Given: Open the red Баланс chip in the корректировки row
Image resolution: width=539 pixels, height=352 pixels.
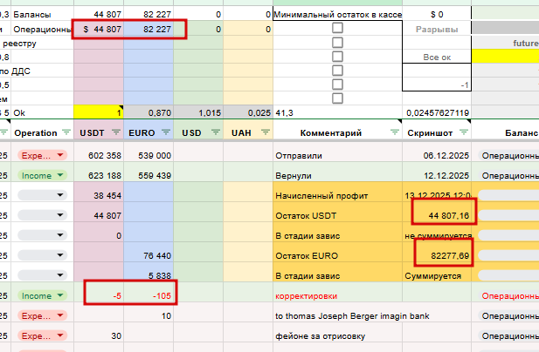Looking at the screenshot, I should tap(508, 295).
